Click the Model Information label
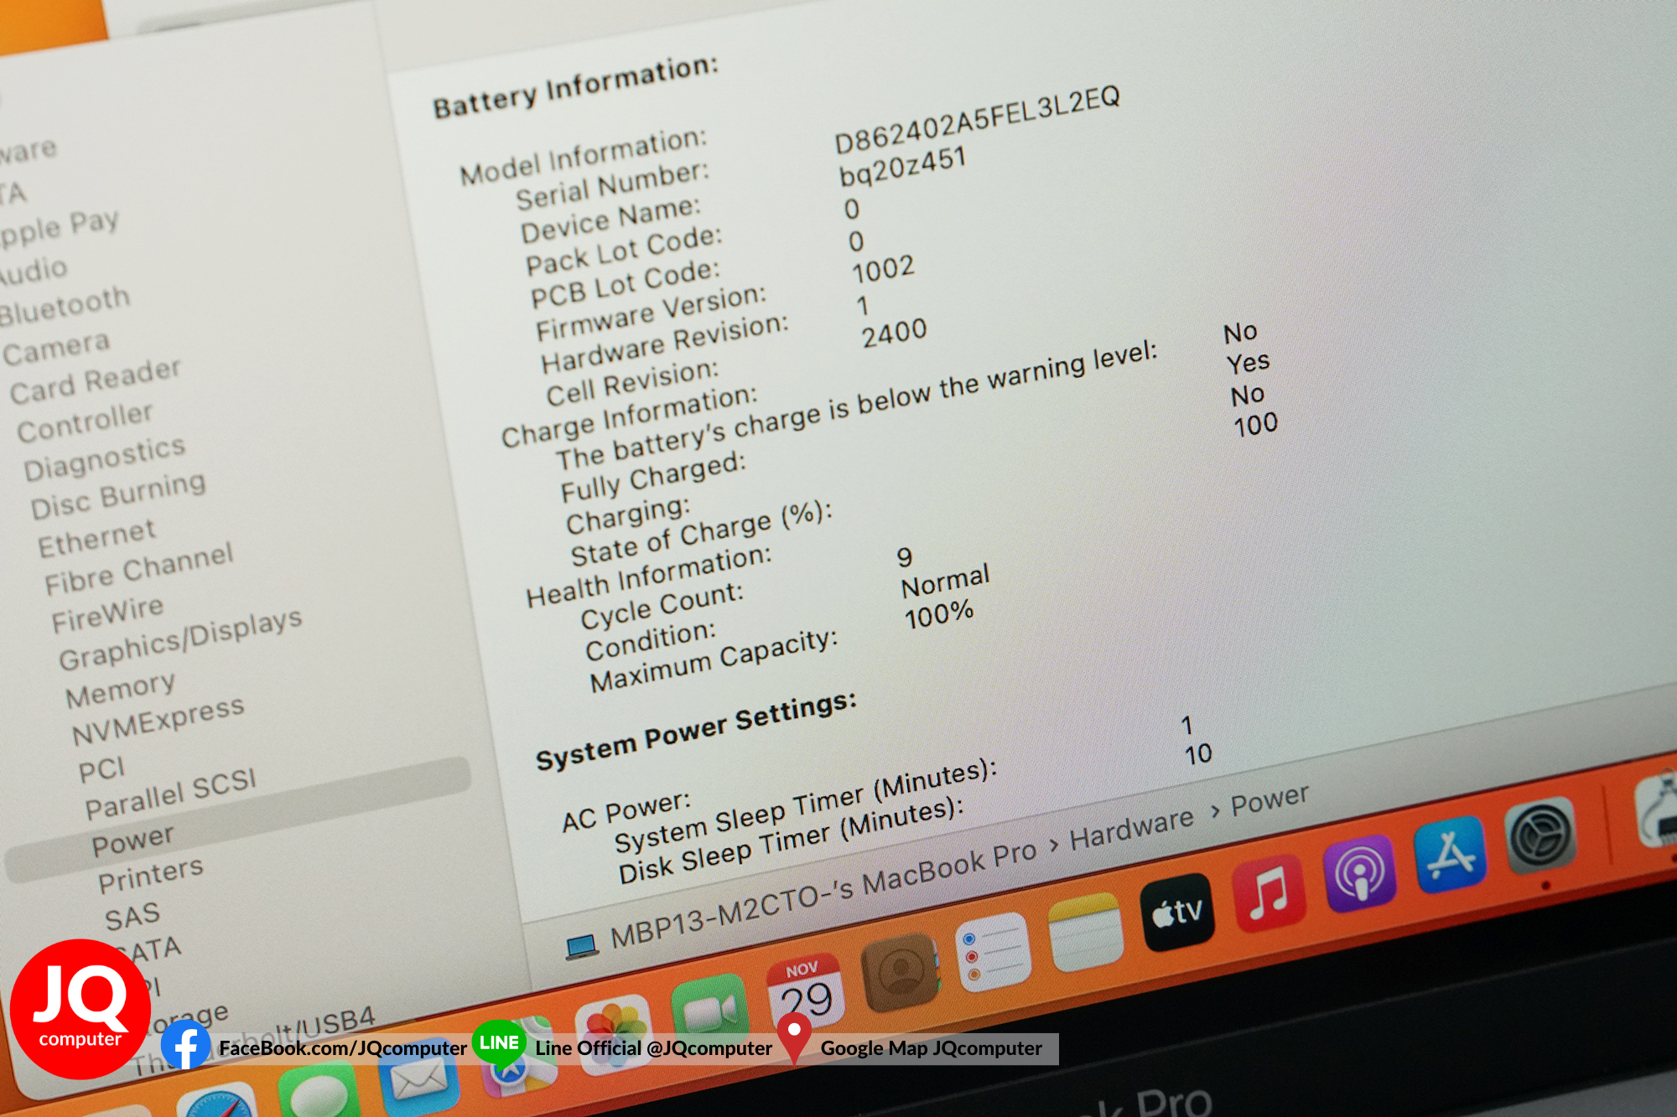Screen dimensions: 1677x1117 pos(584,156)
